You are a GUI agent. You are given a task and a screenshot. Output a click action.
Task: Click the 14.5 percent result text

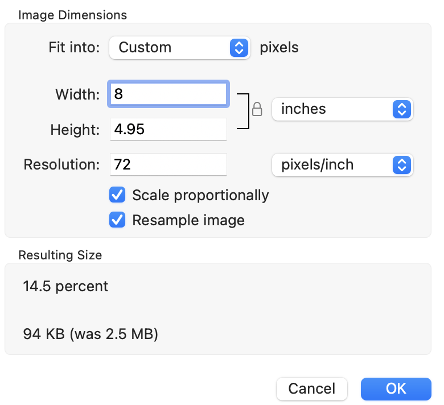coord(65,286)
